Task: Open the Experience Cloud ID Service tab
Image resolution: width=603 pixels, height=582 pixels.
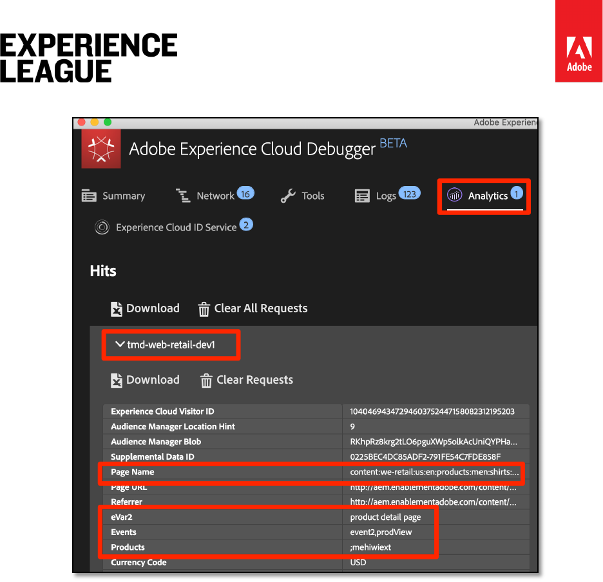Action: click(x=174, y=227)
